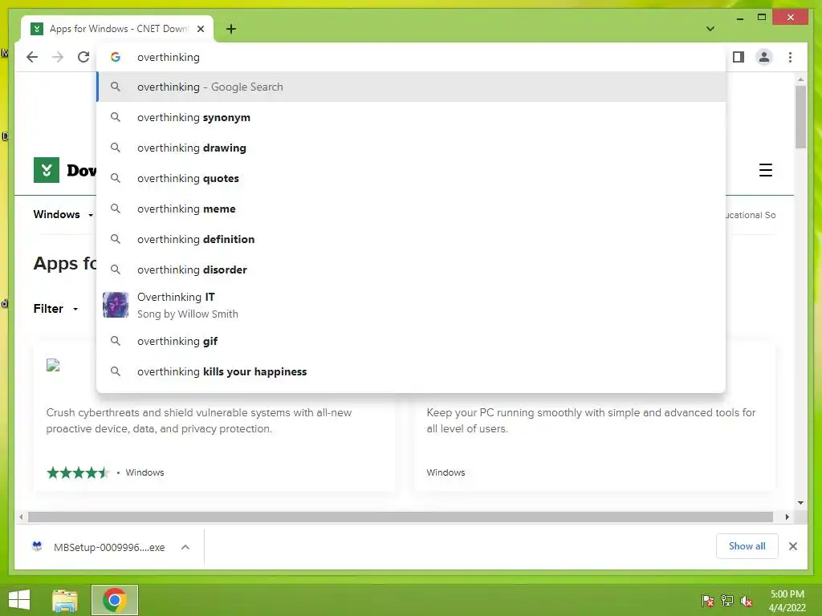Choose the overthinking meme suggestion
Viewport: 822px width, 616px height.
click(x=411, y=209)
